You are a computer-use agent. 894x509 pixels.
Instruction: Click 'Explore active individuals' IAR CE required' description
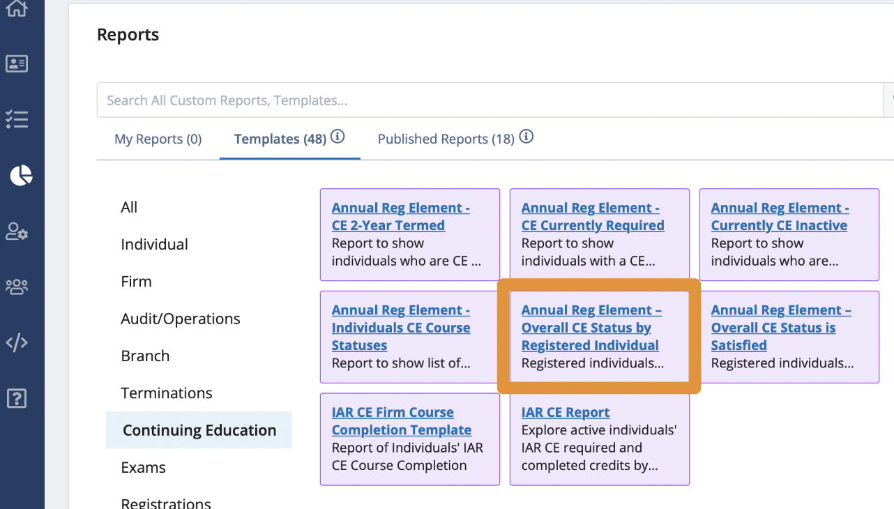[599, 448]
